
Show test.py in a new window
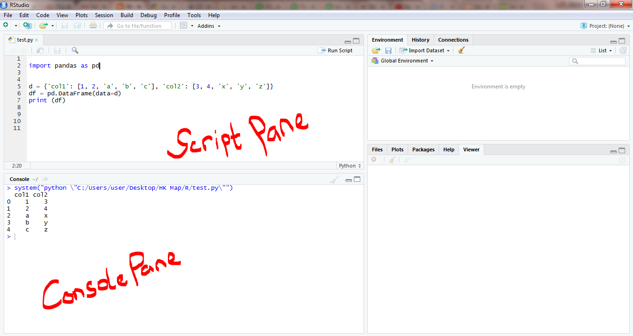tap(39, 50)
